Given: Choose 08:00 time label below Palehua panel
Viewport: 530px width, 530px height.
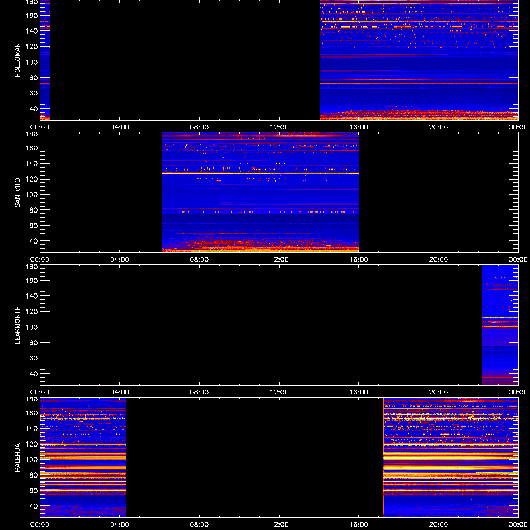Looking at the screenshot, I should (x=199, y=525).
